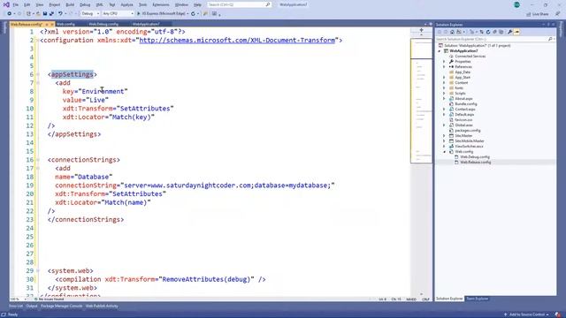Click Collapse All icon in Solution Explorer
The width and height of the screenshot is (566, 318).
pos(494,32)
